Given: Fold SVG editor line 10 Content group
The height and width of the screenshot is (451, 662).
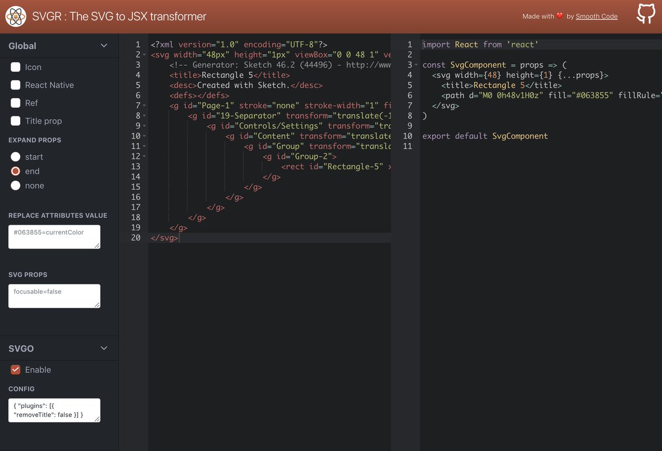Looking at the screenshot, I should tap(145, 136).
